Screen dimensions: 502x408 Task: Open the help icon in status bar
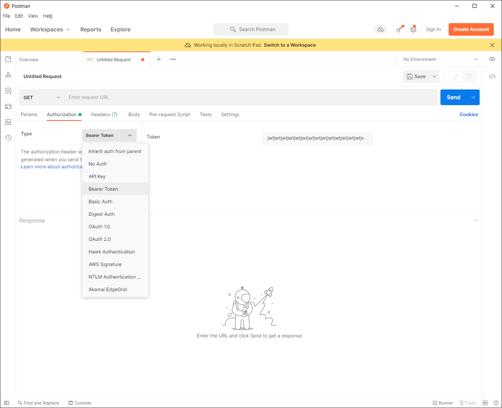[496, 403]
